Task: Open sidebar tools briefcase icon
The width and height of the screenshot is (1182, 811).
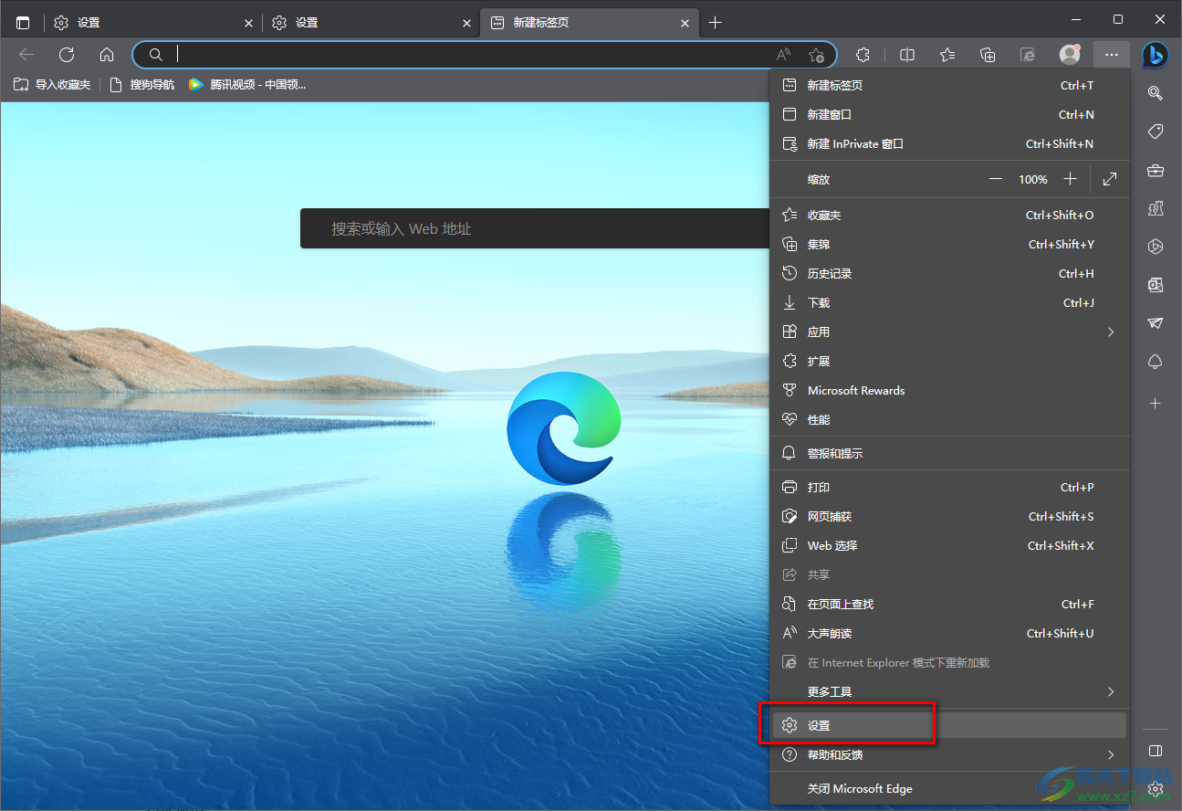Action: (x=1156, y=170)
